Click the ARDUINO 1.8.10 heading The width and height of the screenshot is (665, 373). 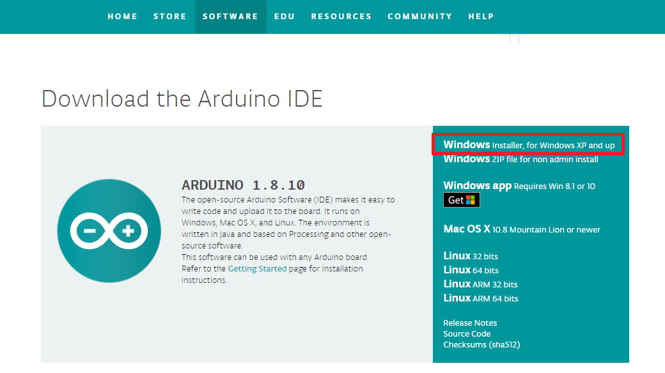point(243,185)
